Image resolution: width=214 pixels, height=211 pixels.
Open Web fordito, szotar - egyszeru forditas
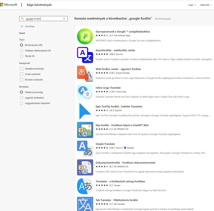point(118,69)
